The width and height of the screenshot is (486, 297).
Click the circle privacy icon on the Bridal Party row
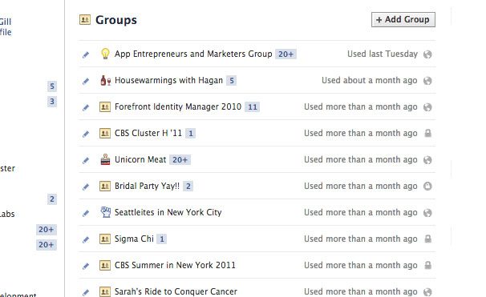(x=427, y=186)
